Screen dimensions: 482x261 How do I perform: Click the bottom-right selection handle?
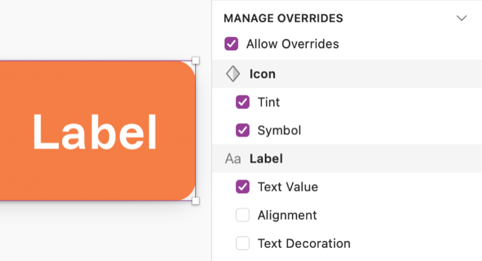click(x=196, y=201)
